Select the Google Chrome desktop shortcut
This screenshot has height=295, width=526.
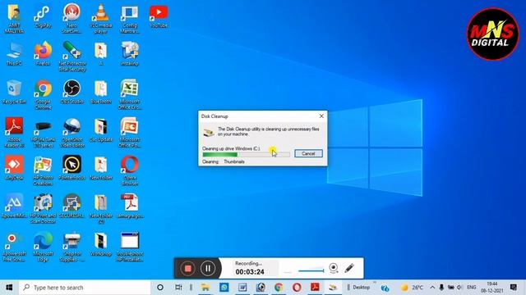43,95
